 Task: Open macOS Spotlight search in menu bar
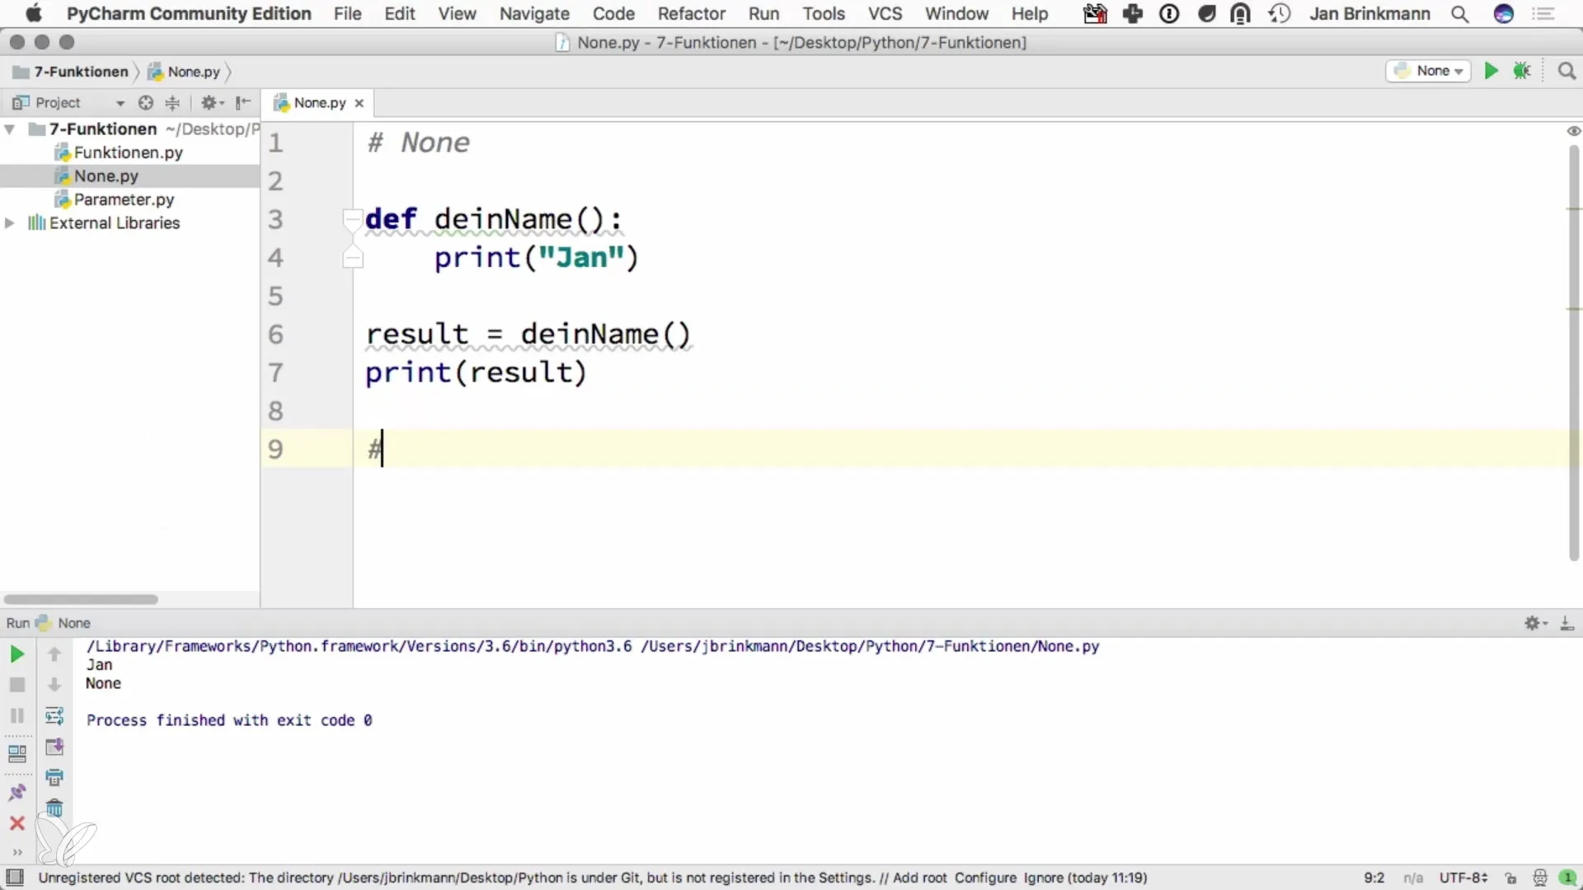click(x=1459, y=14)
